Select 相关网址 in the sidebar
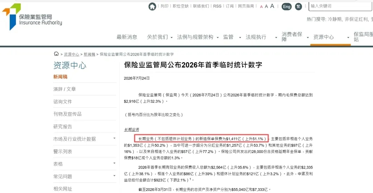This screenshot has height=193, width=373. click(x=63, y=189)
